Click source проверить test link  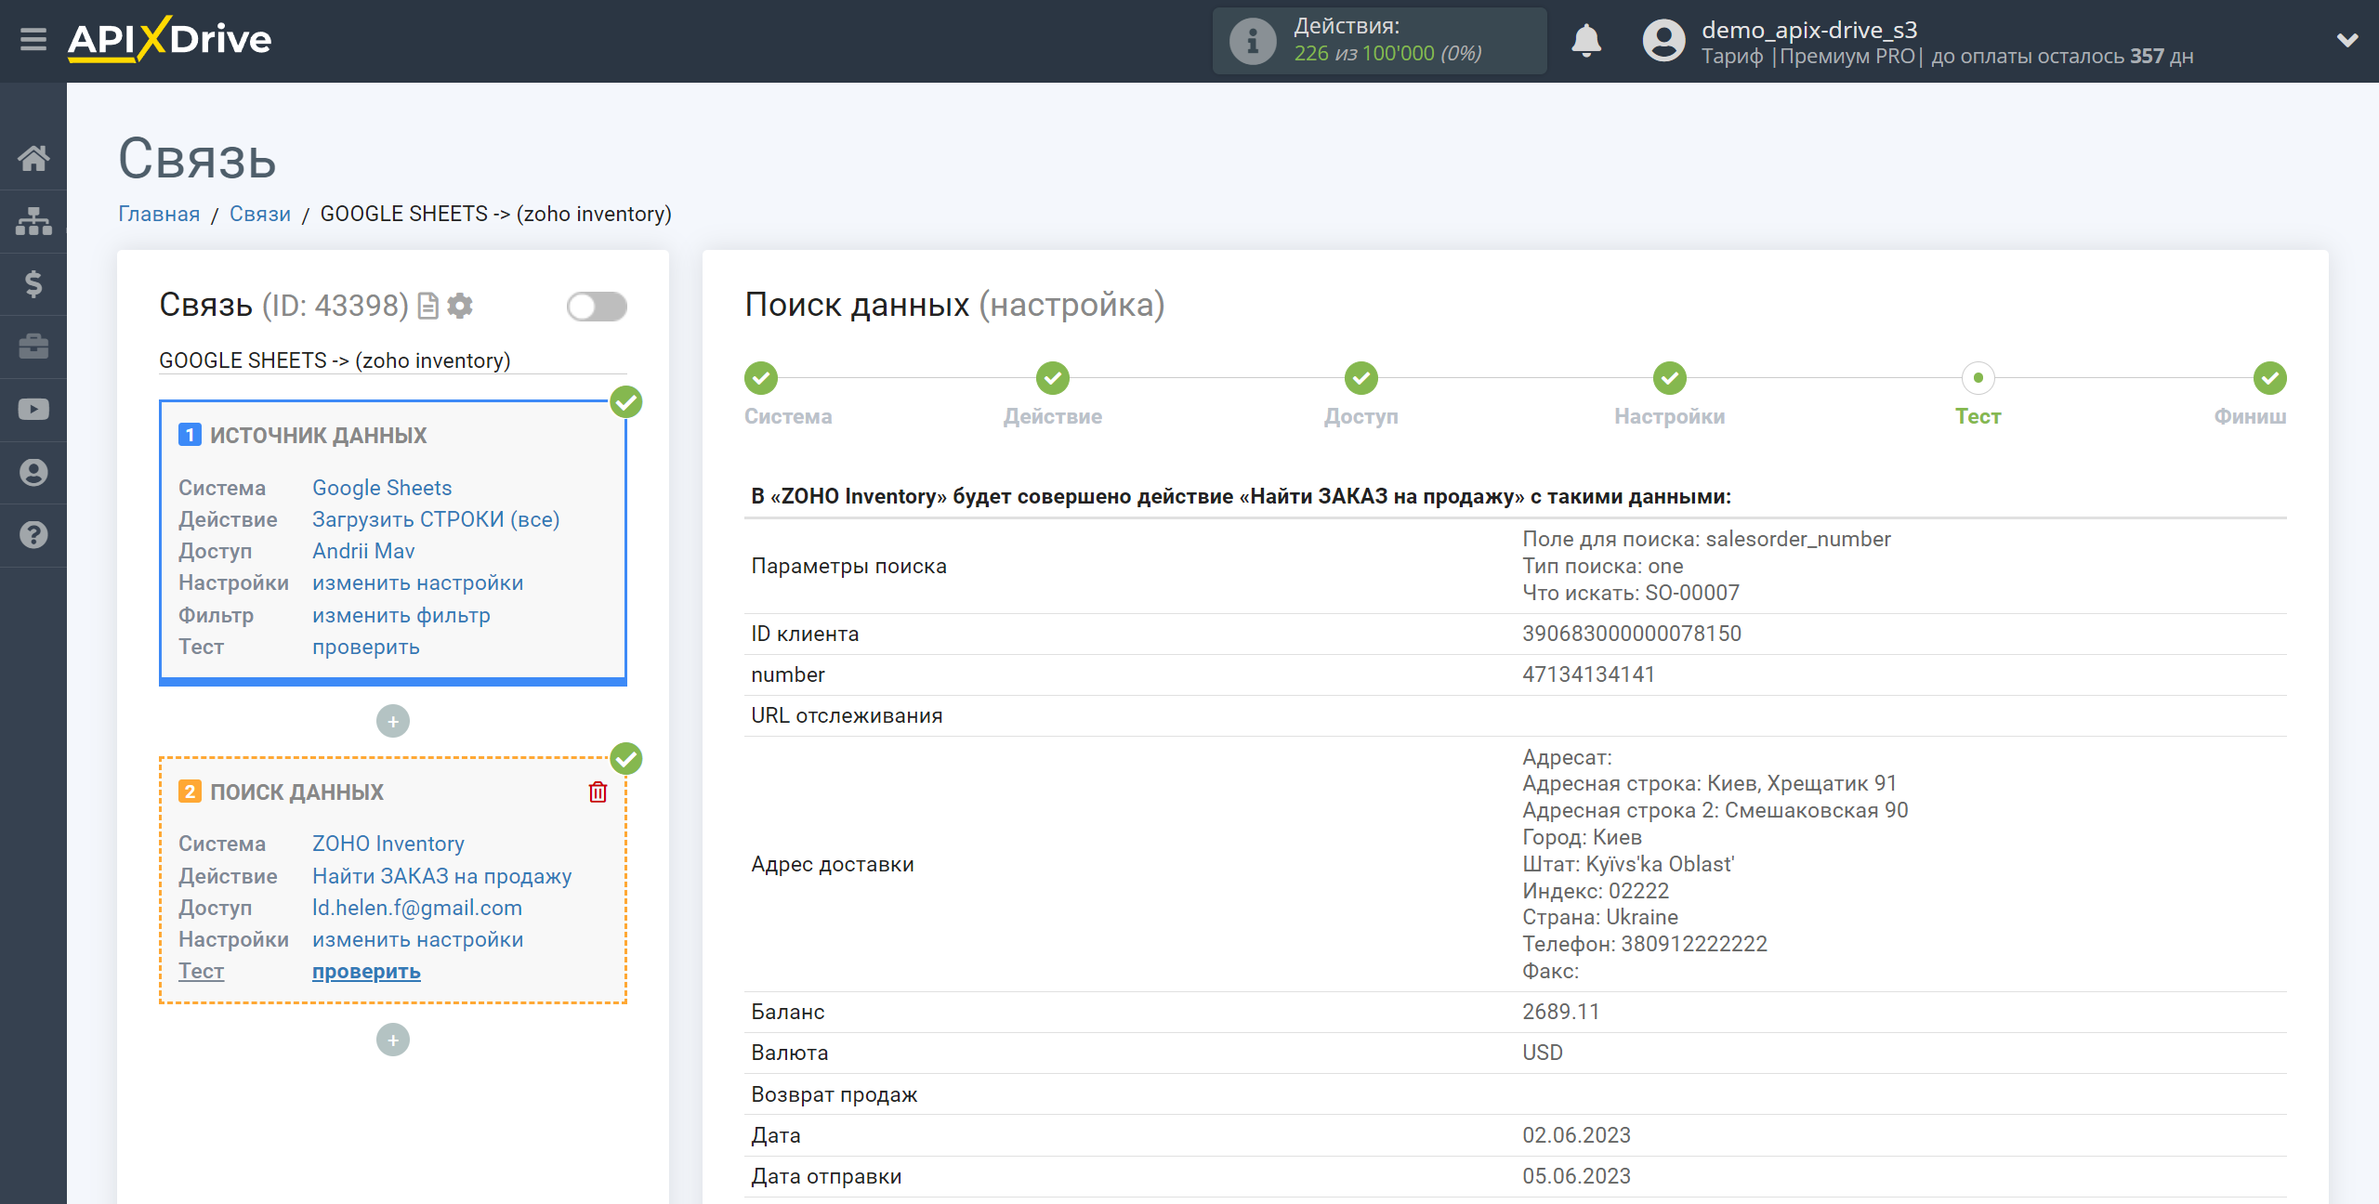[366, 647]
